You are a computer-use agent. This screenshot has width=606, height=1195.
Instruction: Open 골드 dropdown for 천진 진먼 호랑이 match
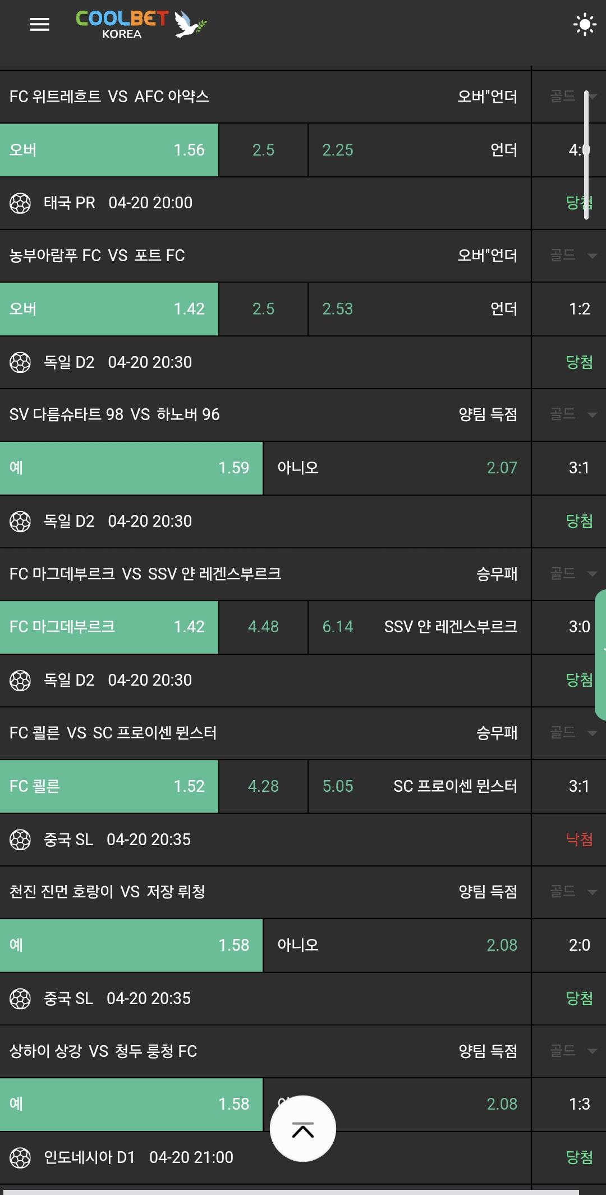tap(572, 892)
